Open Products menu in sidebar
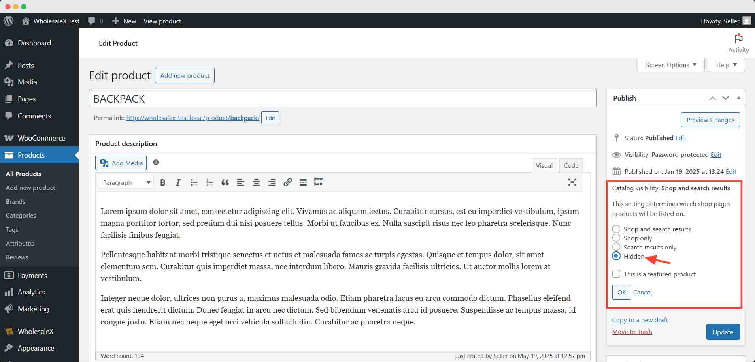Viewport: 755px width, 362px height. click(x=40, y=155)
